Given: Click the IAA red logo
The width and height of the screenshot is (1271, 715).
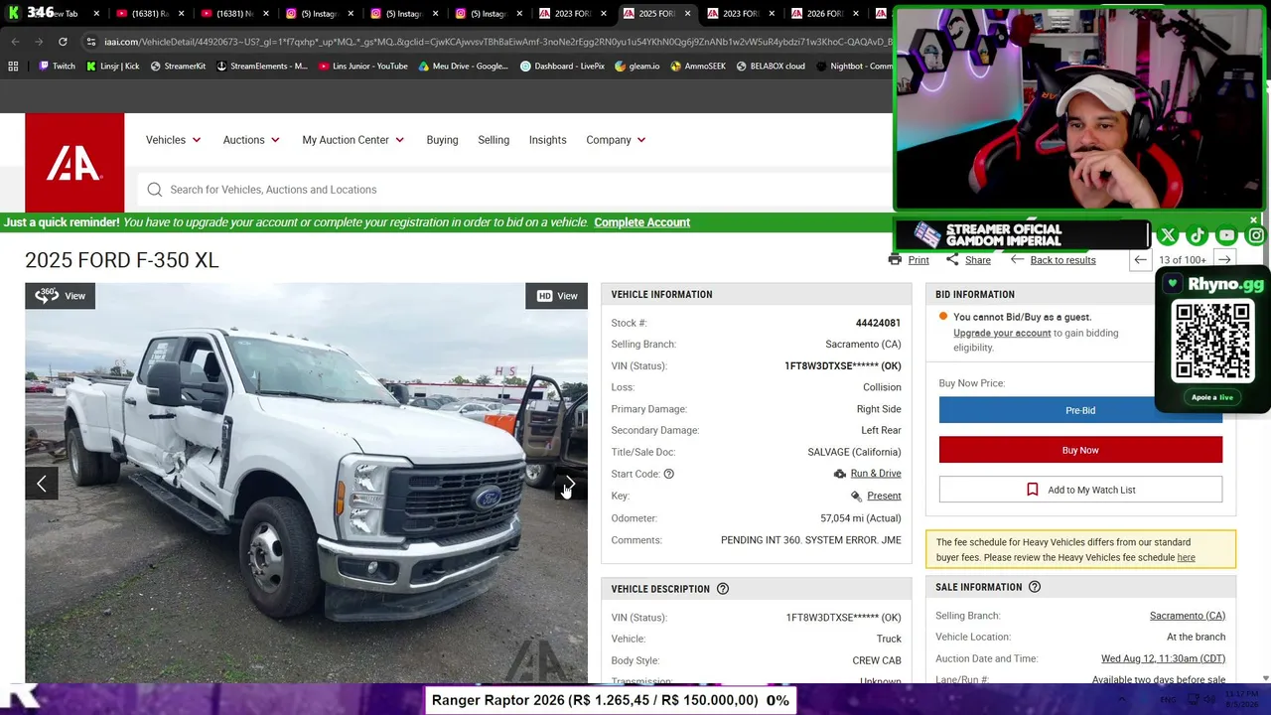Looking at the screenshot, I should click(74, 163).
